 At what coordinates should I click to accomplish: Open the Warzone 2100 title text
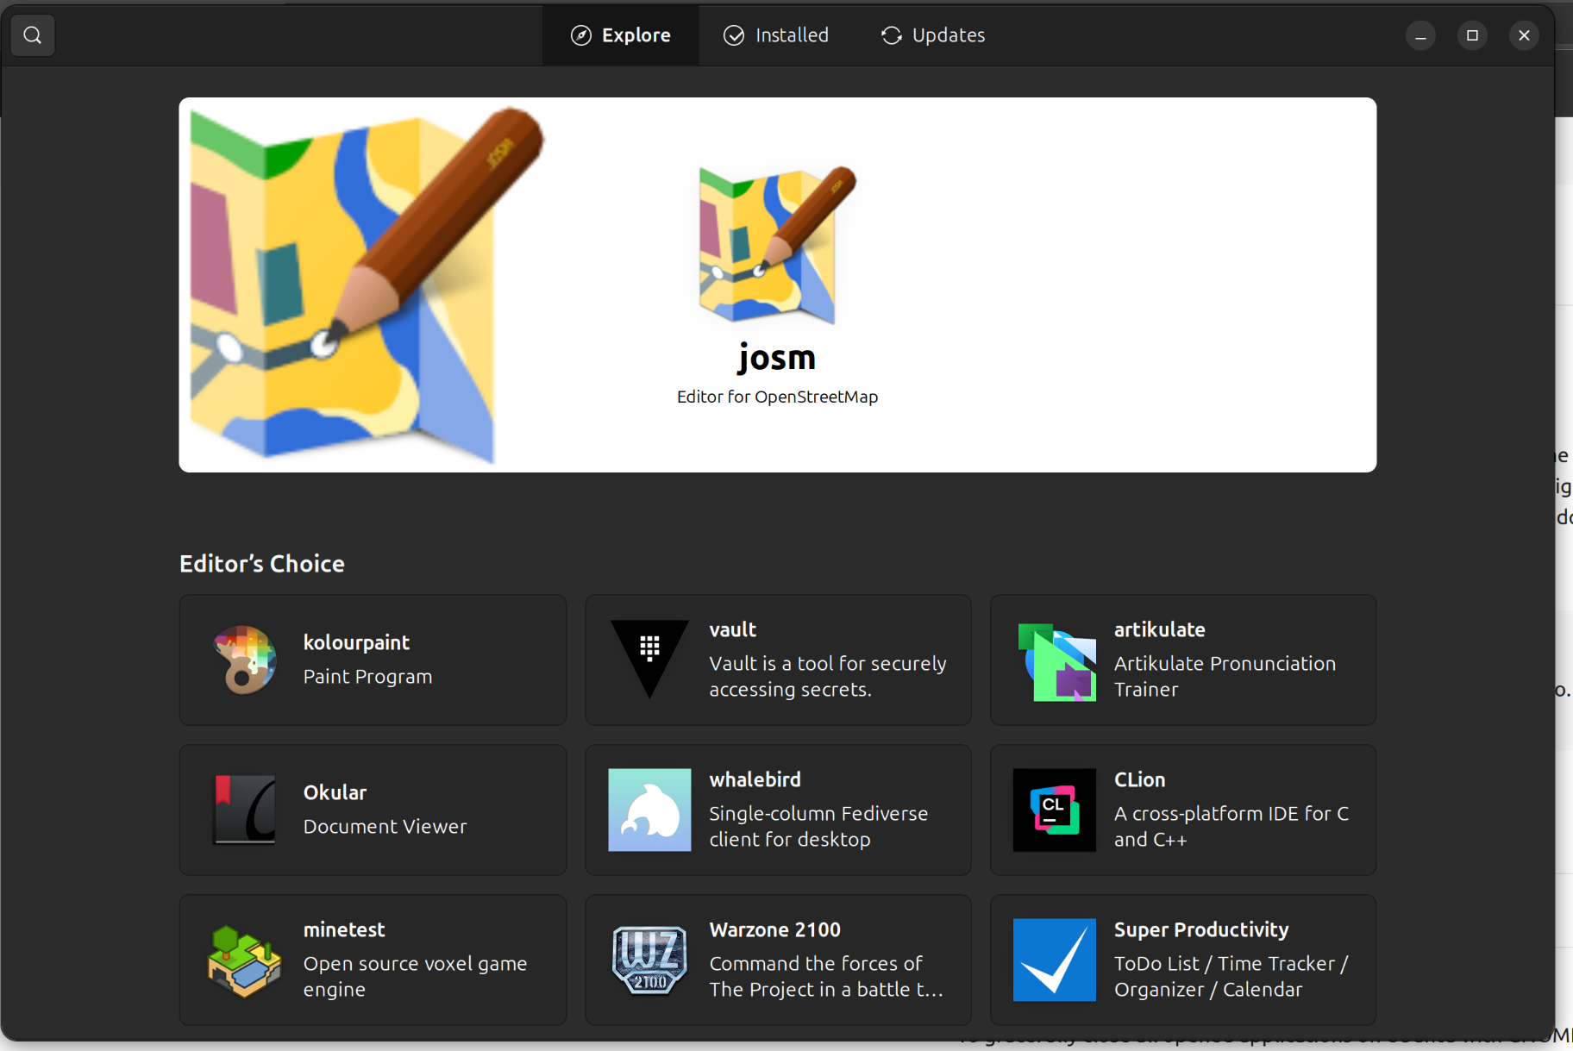pos(774,929)
